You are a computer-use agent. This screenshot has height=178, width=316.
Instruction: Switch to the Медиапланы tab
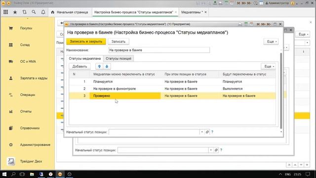tap(192, 12)
